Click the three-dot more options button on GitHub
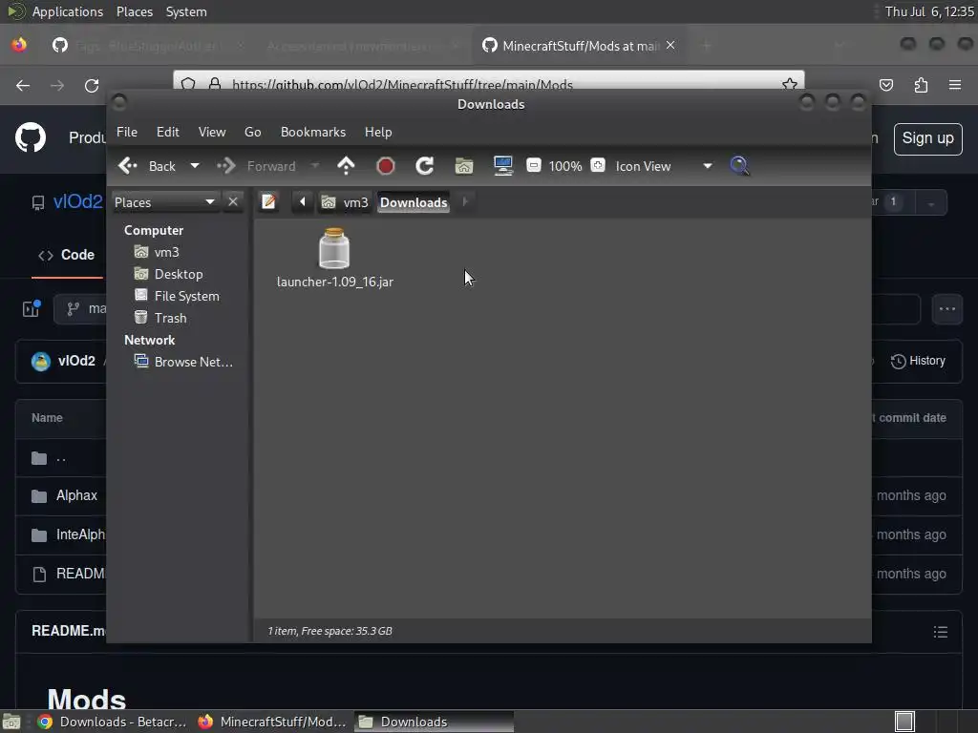This screenshot has width=978, height=733. click(946, 309)
